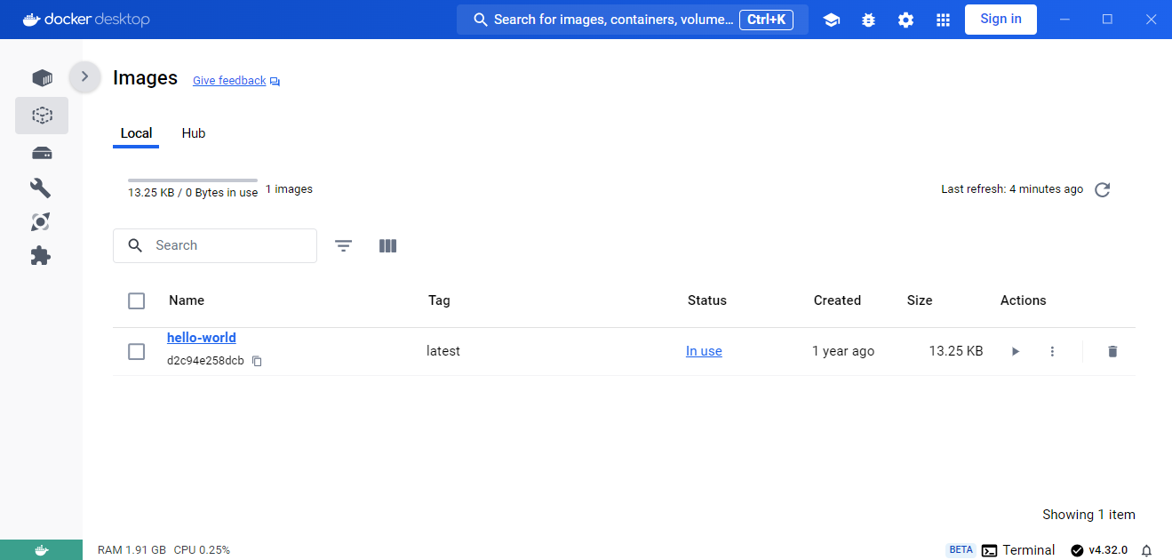Open the Troubleshoot bug icon
Viewport: 1172px width, 560px height.
click(x=868, y=20)
